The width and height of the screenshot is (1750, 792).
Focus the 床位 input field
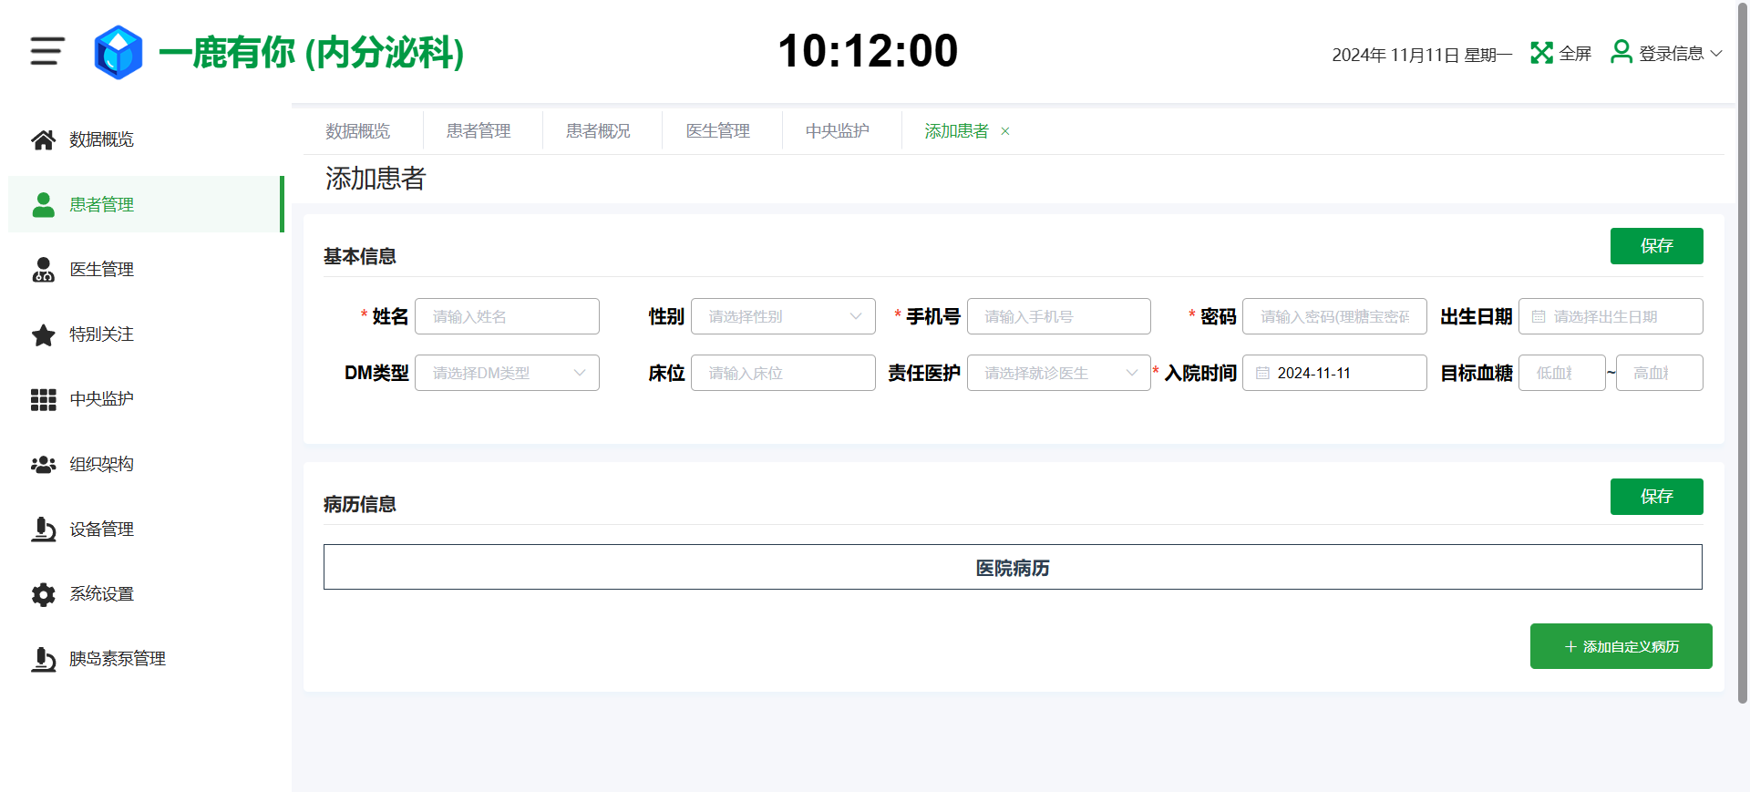pyautogui.click(x=783, y=373)
